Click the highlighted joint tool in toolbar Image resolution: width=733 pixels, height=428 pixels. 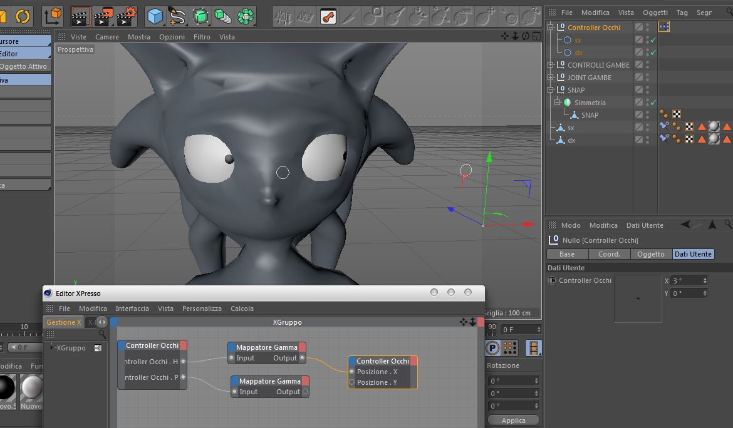pyautogui.click(x=328, y=16)
